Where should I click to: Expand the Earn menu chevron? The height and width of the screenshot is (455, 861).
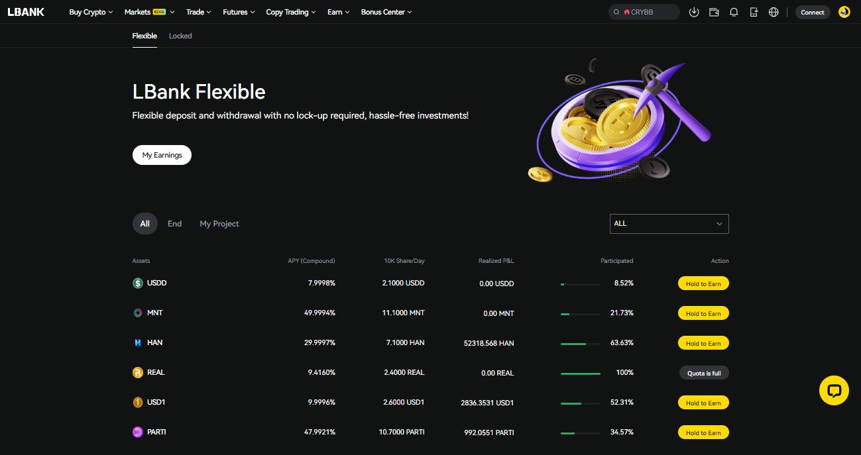(347, 12)
